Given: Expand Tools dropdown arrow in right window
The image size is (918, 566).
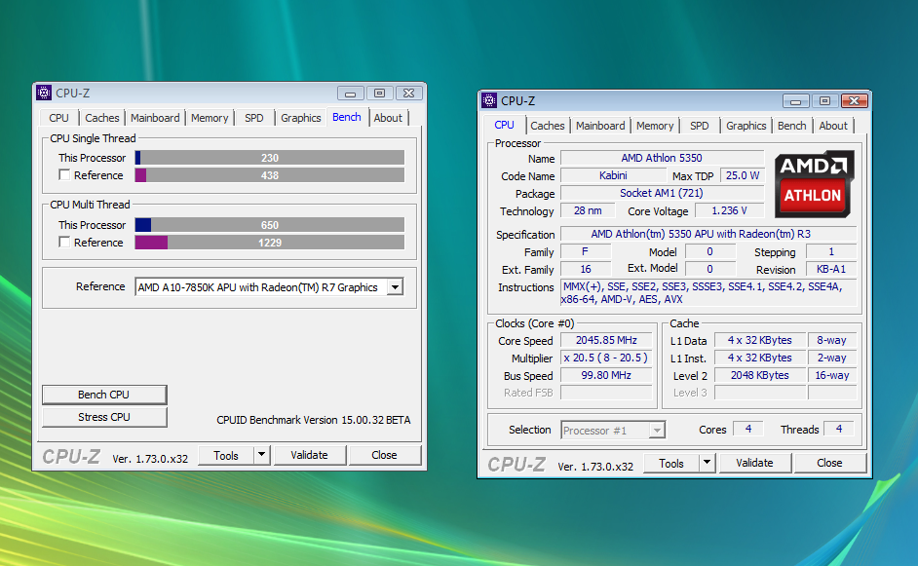Looking at the screenshot, I should 708,463.
